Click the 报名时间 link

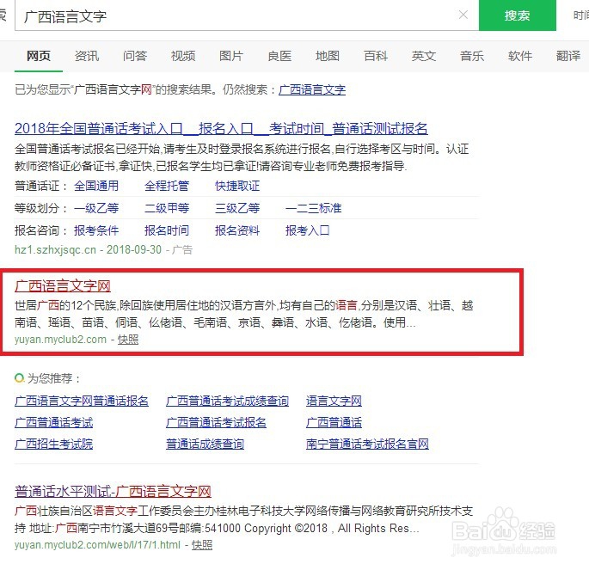pyautogui.click(x=167, y=230)
